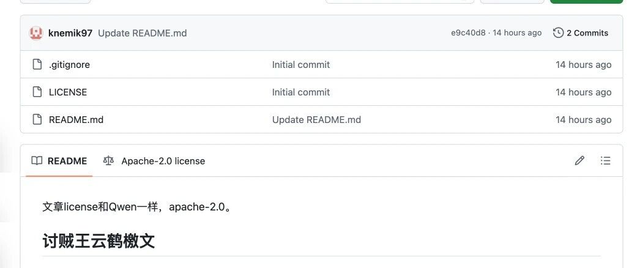Click the LICENSE file icon
Viewport: 629px width, 268px height.
pos(37,92)
